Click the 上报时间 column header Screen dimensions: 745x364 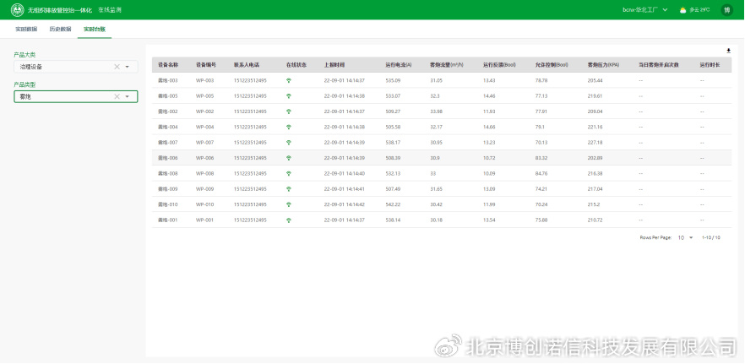click(x=334, y=64)
